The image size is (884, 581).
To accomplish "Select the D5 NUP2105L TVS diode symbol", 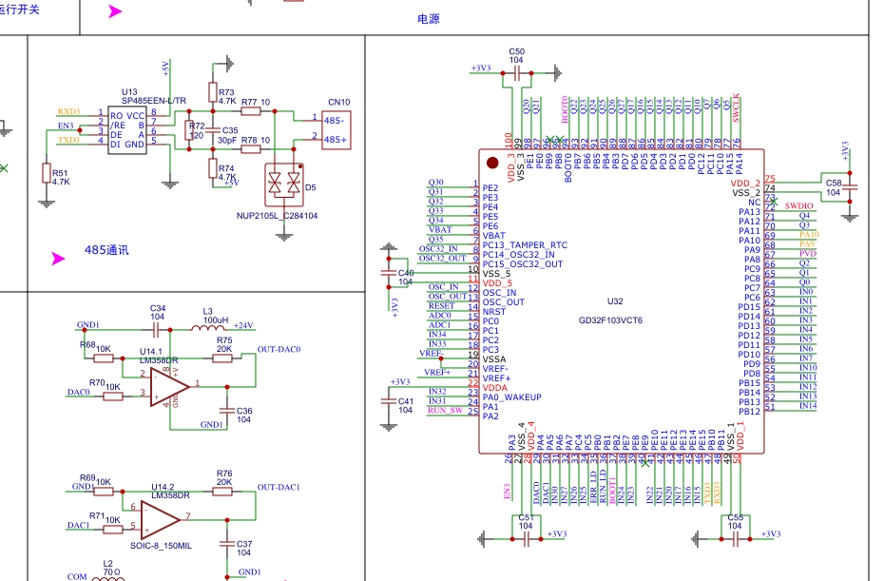I will point(284,185).
